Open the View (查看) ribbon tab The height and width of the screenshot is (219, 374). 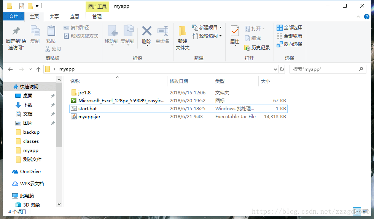pos(75,16)
